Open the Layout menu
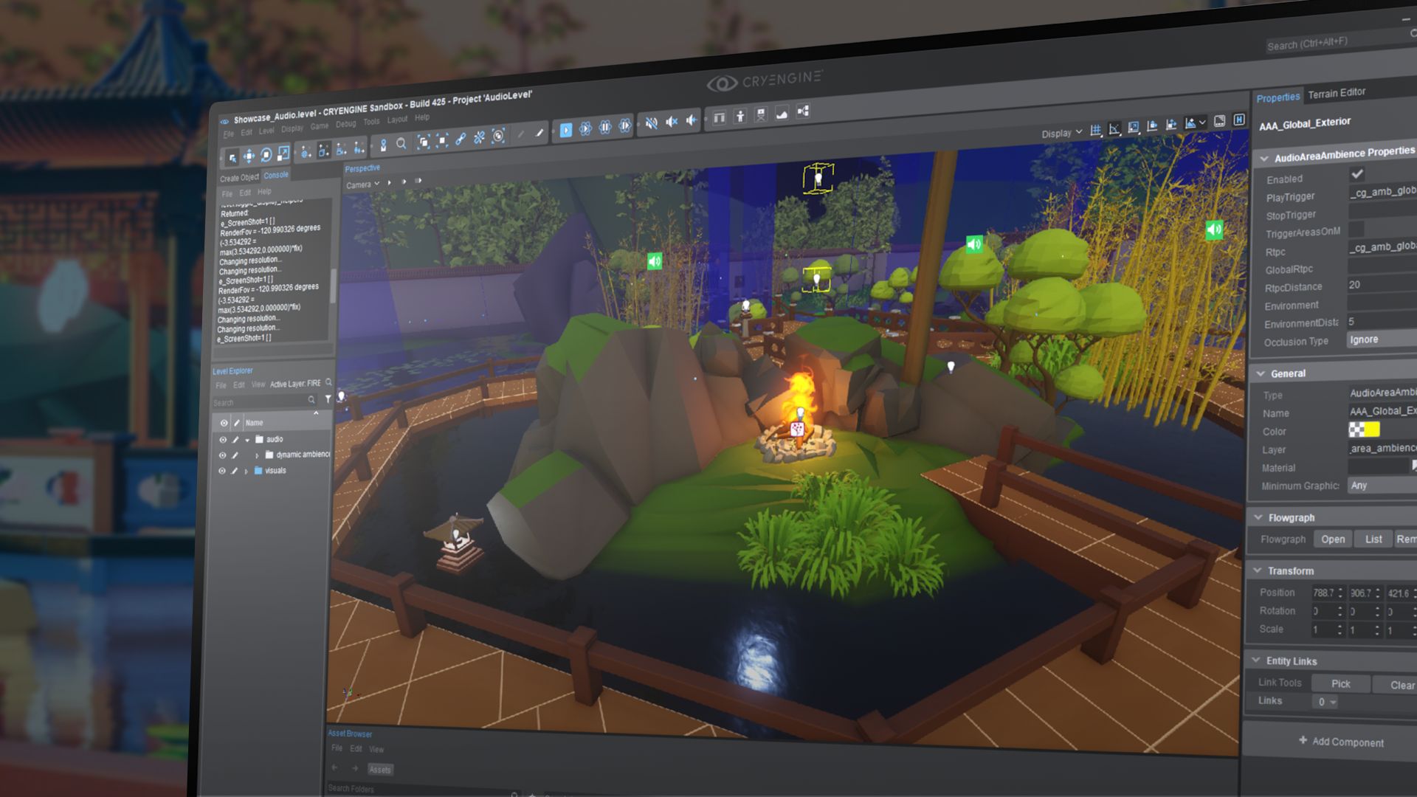1417x797 pixels. pos(397,120)
